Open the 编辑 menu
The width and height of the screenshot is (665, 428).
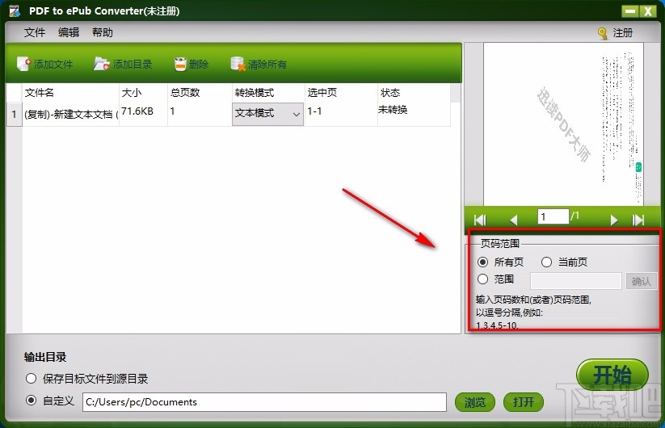69,32
